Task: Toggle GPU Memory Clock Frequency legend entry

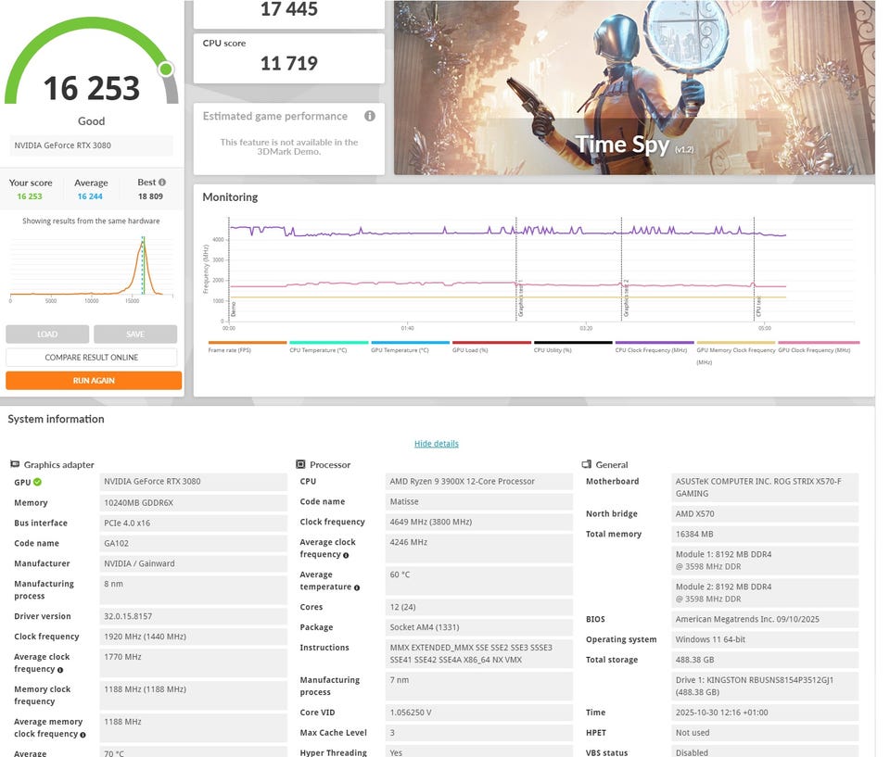Action: [x=735, y=352]
